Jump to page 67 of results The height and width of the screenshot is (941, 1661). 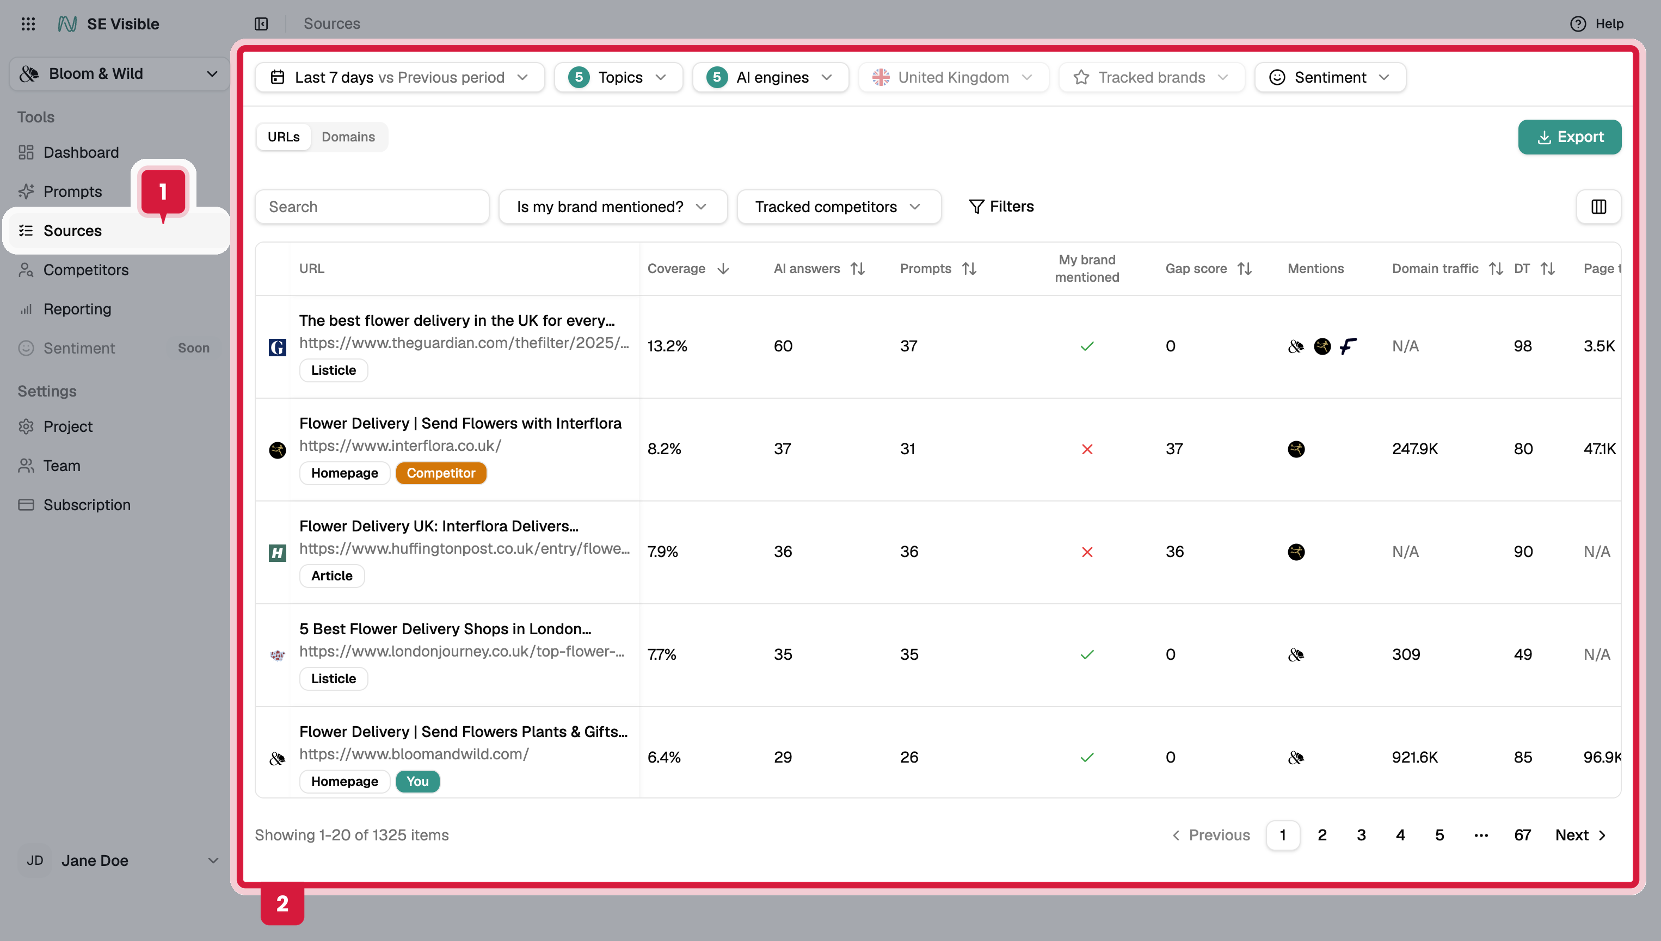tap(1523, 835)
